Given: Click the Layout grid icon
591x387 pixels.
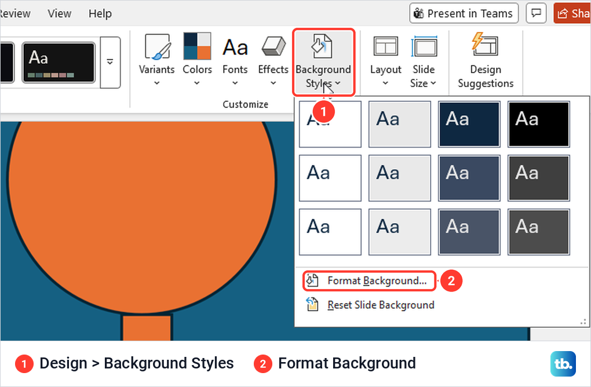Looking at the screenshot, I should click(x=385, y=46).
